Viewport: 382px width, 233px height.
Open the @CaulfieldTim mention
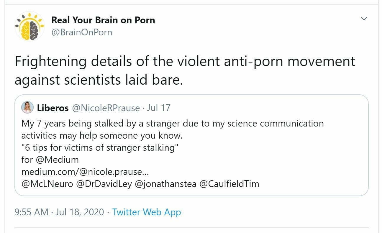[x=229, y=184]
